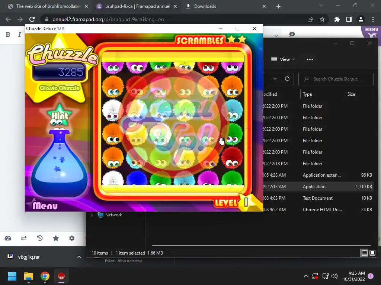The image size is (381, 285).
Task: Open Chrome extensions puzzle icon
Action: [x=337, y=19]
